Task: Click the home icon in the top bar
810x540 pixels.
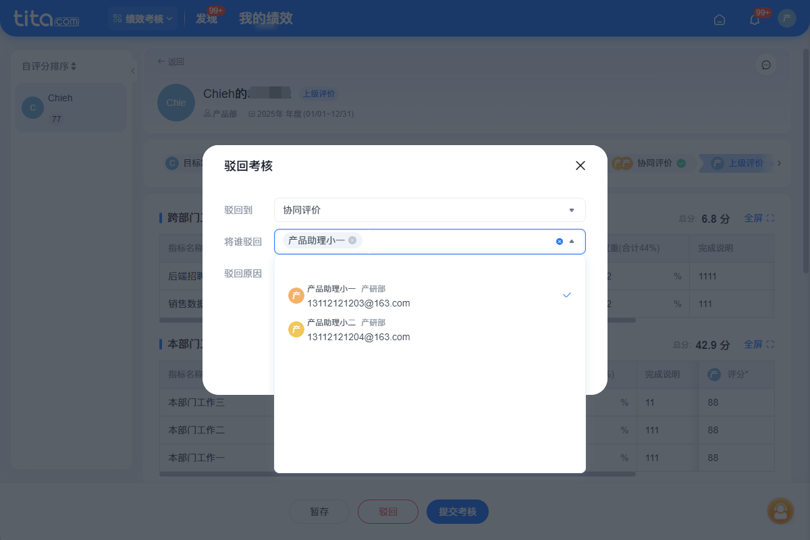Action: click(x=720, y=20)
